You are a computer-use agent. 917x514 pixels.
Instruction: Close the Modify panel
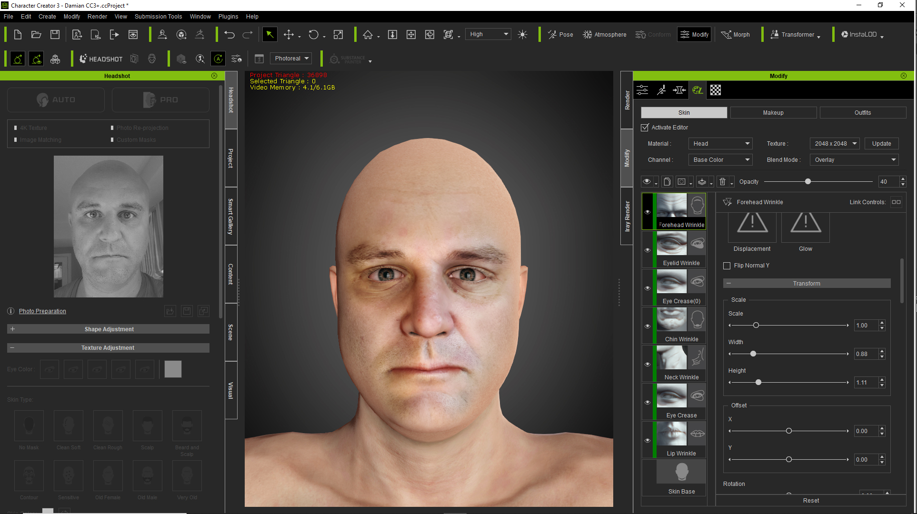coord(904,76)
